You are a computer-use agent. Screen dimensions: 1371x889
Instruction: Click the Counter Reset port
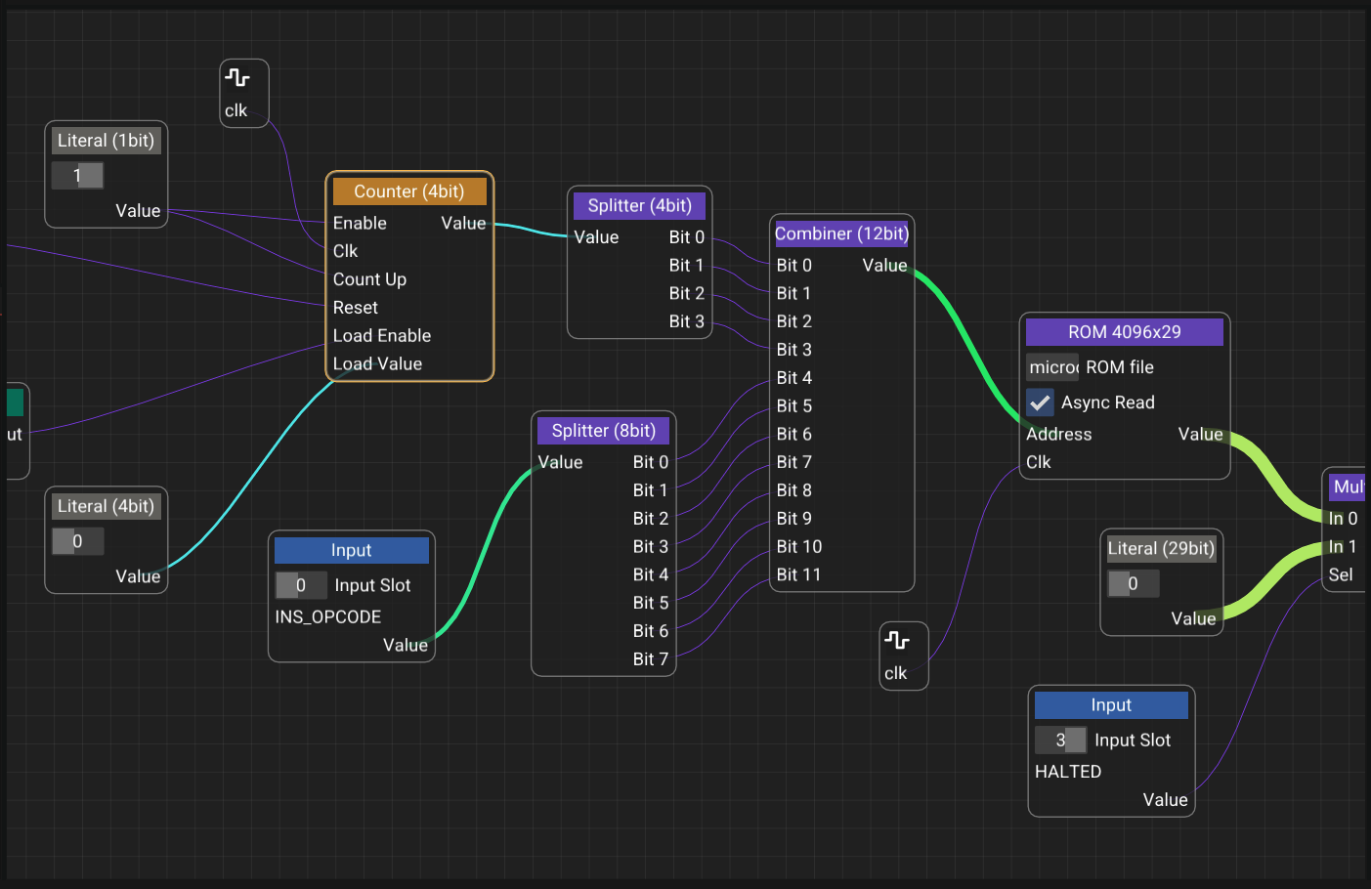point(355,308)
